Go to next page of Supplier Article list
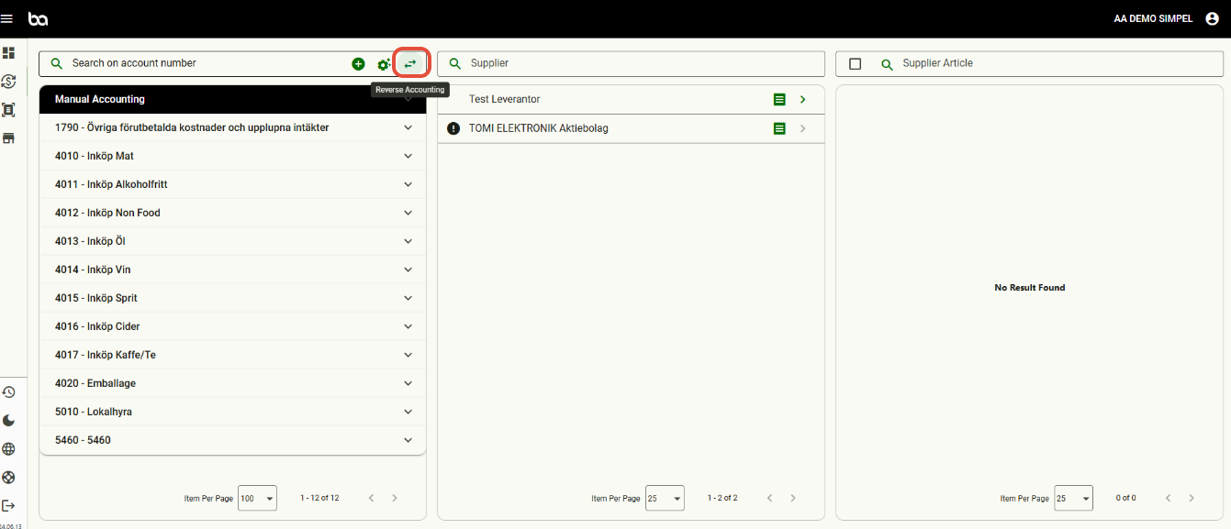Screen dimensions: 1231x529 [x=1192, y=498]
